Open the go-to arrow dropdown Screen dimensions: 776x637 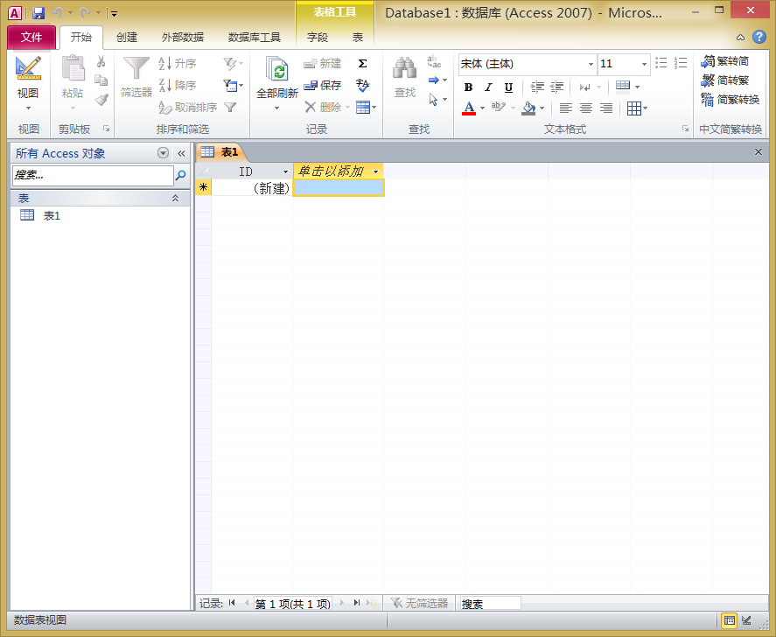point(437,80)
